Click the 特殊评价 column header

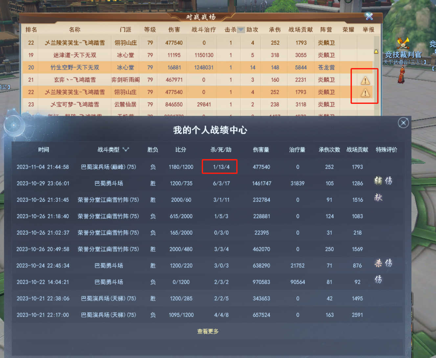click(386, 150)
